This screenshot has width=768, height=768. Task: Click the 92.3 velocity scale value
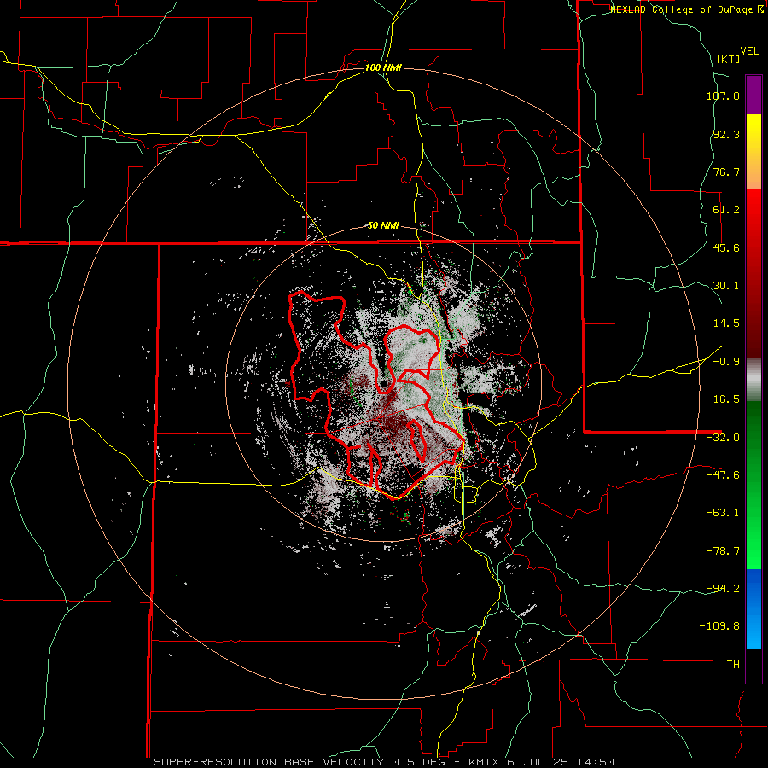726,134
